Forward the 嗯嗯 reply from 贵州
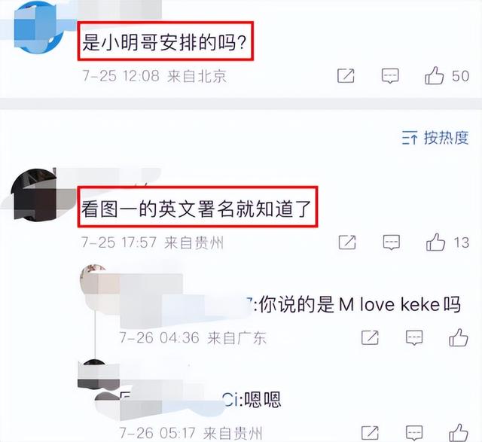This screenshot has height=442, width=482. click(370, 433)
